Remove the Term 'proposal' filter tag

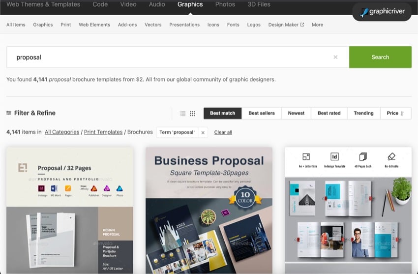point(203,132)
